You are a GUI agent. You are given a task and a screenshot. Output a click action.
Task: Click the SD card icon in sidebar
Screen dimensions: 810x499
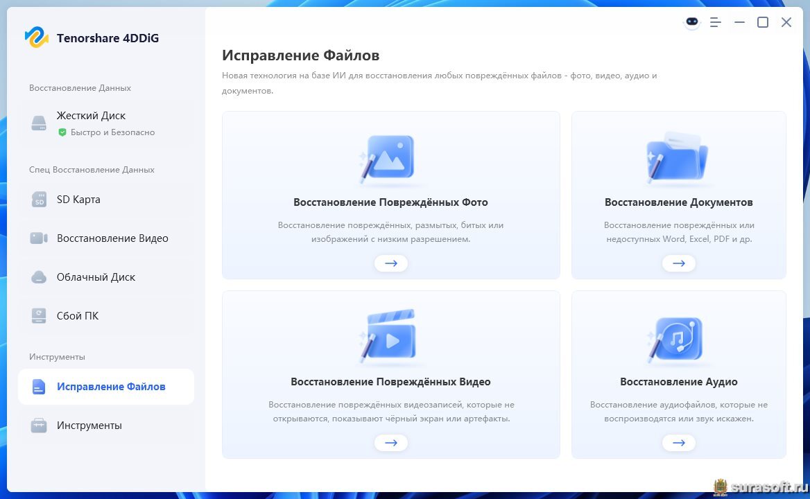point(39,199)
